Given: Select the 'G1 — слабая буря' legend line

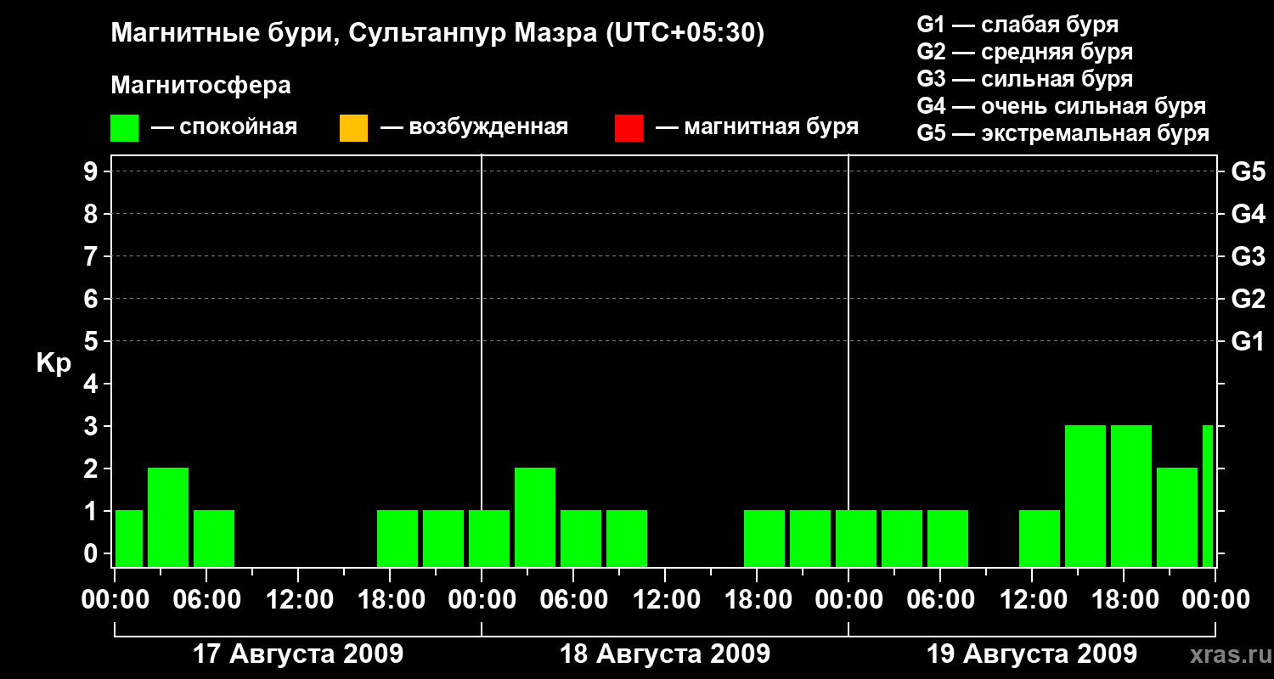Looking at the screenshot, I should coord(1018,25).
